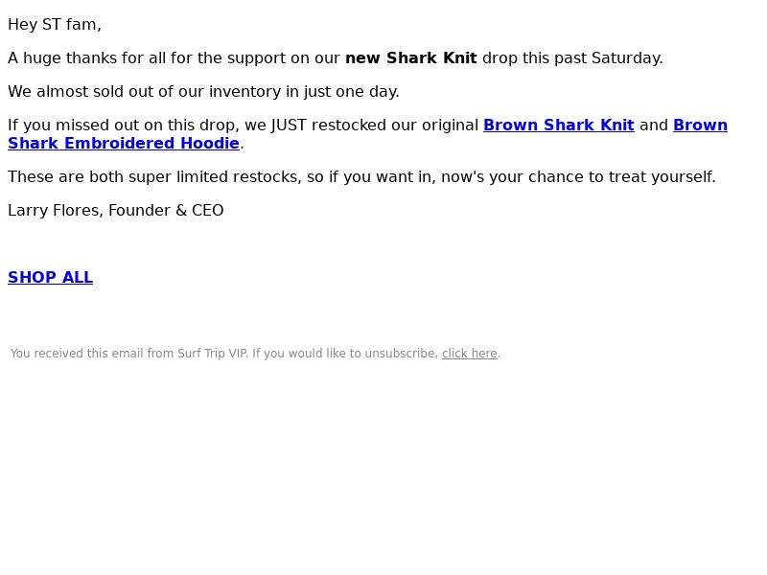Viewport: 767px width, 575px height.
Task: Click 'Surf Trip VIP' in the footer
Action: (212, 354)
